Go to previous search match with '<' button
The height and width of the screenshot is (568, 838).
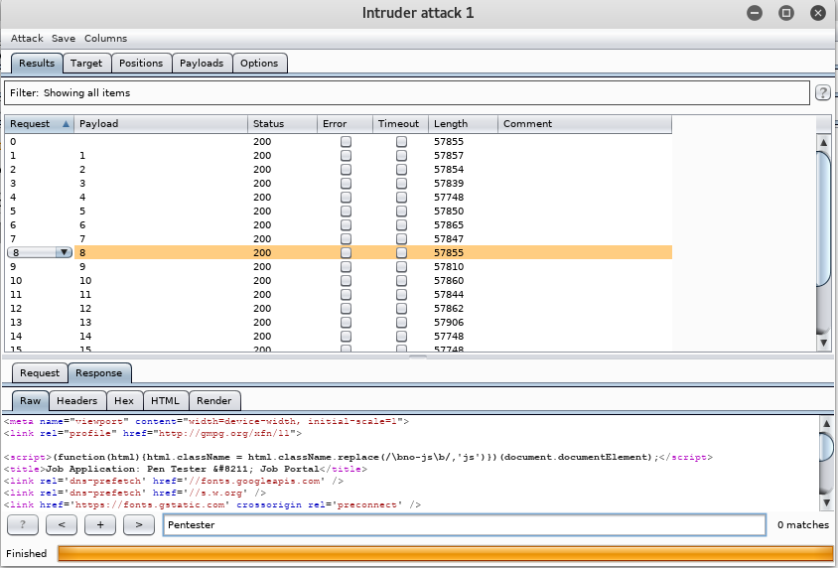coord(62,524)
